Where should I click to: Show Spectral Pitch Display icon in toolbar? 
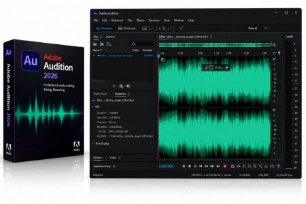click(x=151, y=29)
